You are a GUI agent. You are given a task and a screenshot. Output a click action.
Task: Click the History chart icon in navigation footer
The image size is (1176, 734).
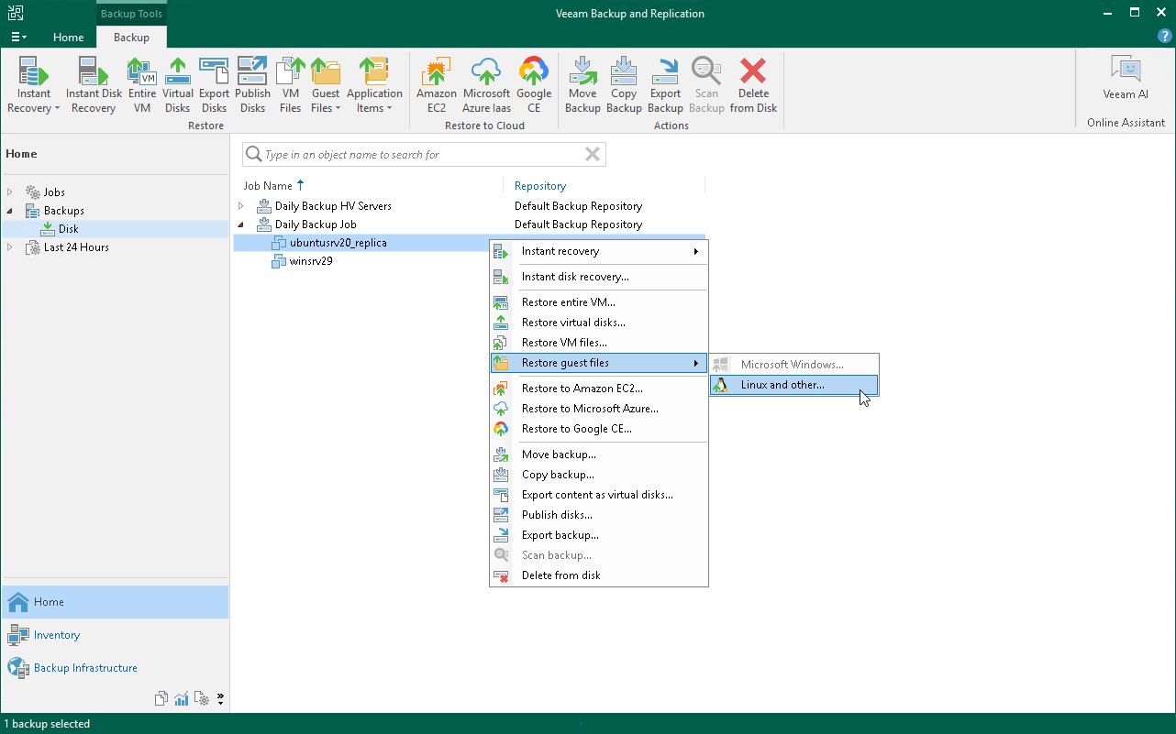coord(182,699)
